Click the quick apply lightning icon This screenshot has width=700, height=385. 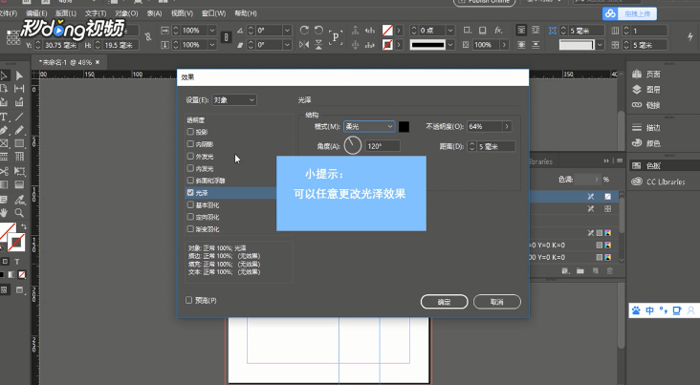(690, 37)
